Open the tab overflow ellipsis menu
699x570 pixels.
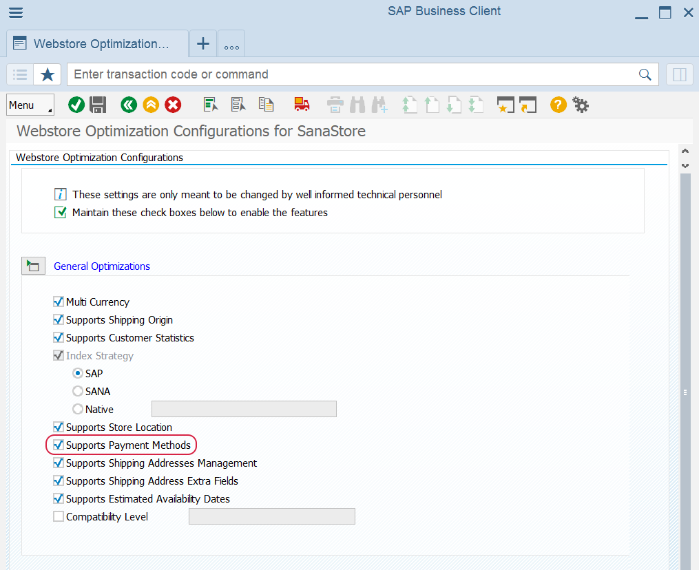231,43
